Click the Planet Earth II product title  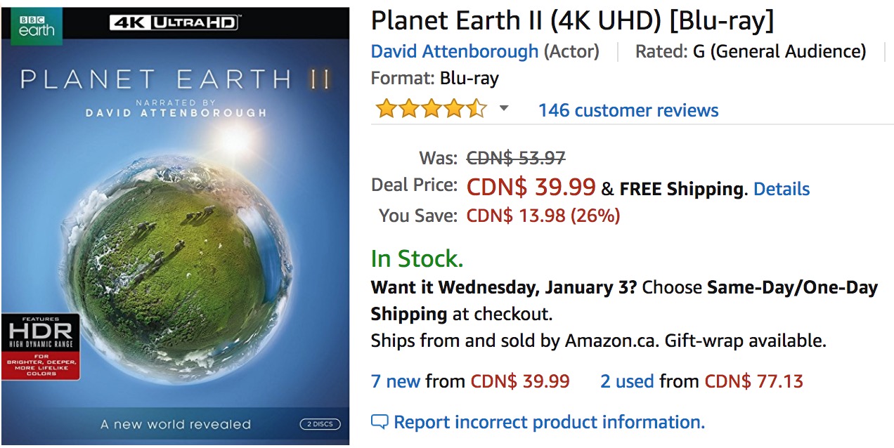click(572, 21)
